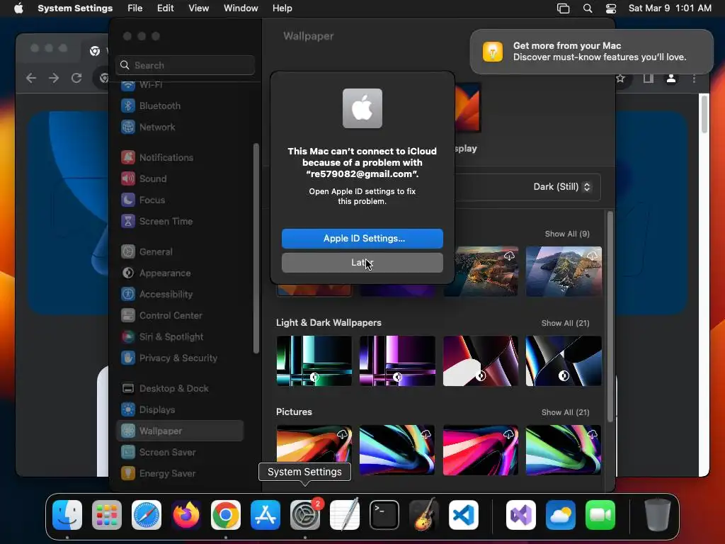This screenshot has width=725, height=544.
Task: Choose the blue and black curves wallpaper
Action: [564, 361]
